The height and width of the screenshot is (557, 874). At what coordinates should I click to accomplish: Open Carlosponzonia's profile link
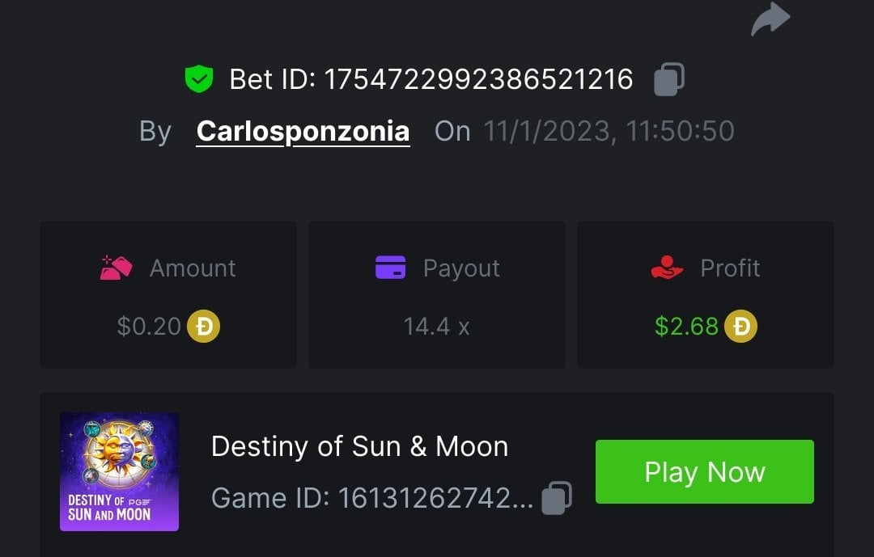tap(303, 131)
